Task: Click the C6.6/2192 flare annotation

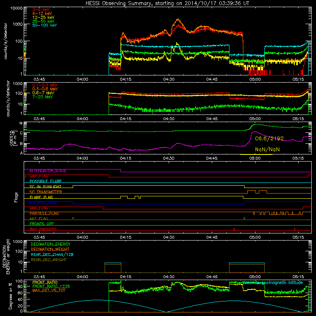Action: pyautogui.click(x=269, y=139)
